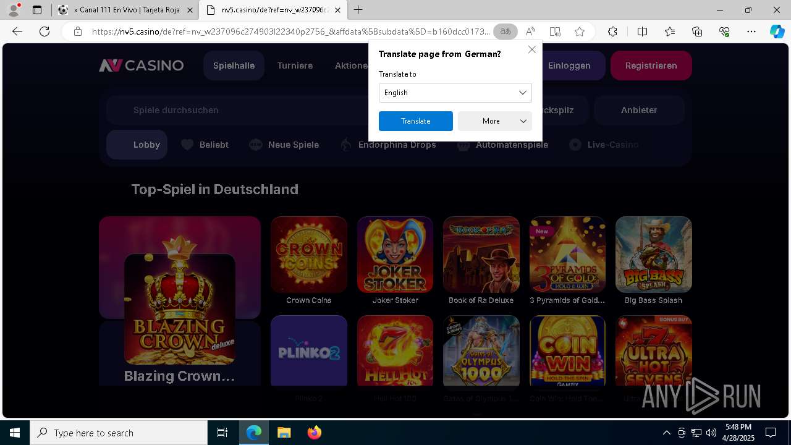Viewport: 791px width, 445px height.
Task: Open the Windows Start menu
Action: pos(15,433)
